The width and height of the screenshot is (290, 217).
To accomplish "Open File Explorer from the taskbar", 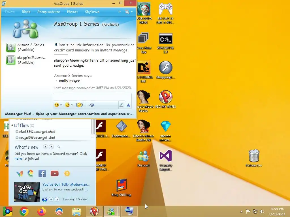I will coord(76,211).
